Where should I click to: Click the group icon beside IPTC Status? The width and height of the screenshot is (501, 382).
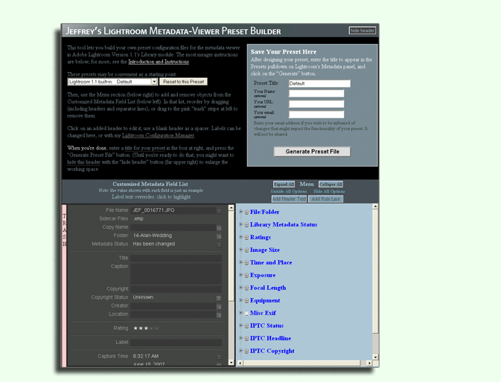(x=246, y=326)
